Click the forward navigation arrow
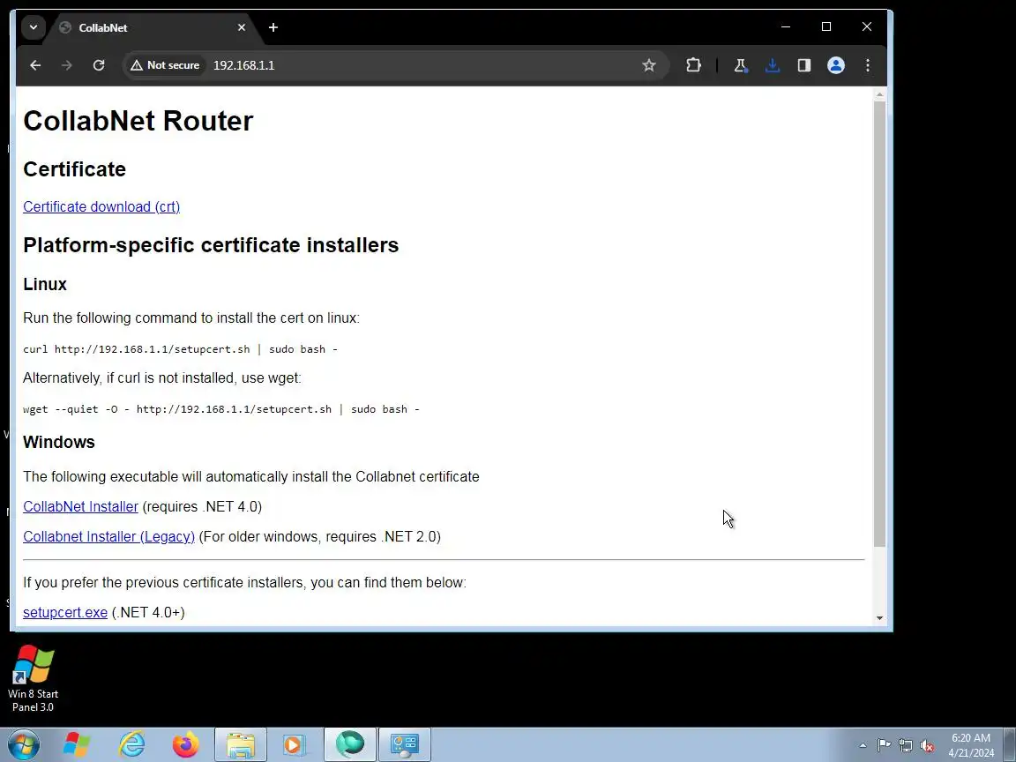This screenshot has width=1016, height=762. [x=67, y=65]
